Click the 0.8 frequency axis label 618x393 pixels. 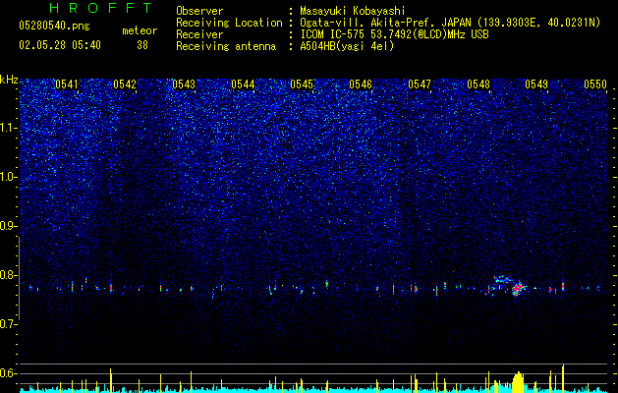(9, 275)
